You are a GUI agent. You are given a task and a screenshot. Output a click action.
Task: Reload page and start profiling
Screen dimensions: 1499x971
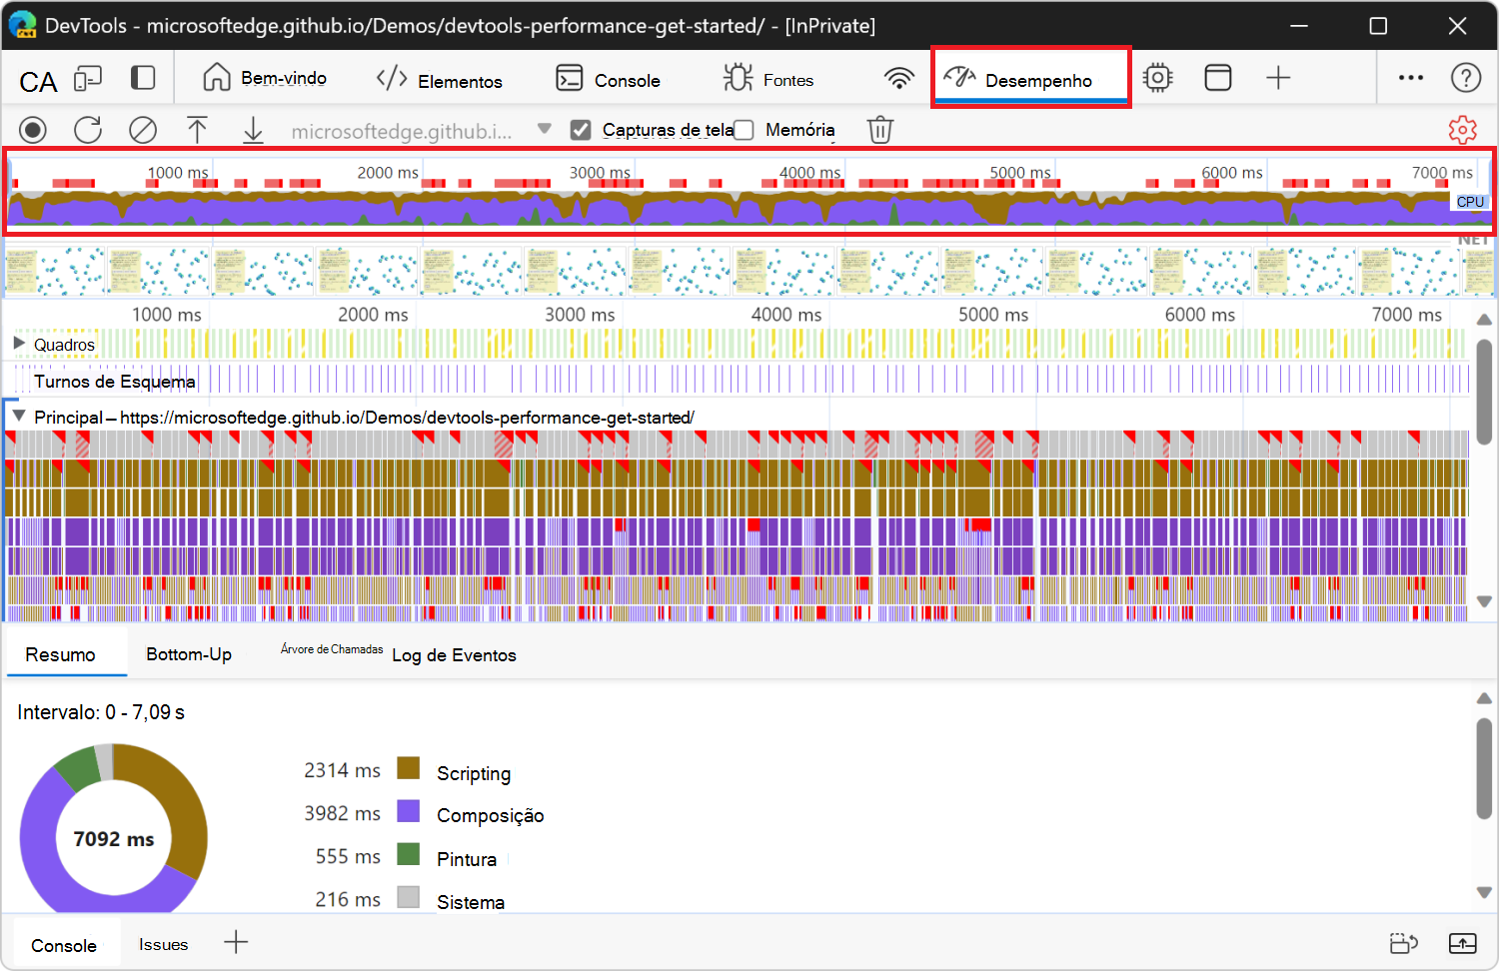[88, 130]
